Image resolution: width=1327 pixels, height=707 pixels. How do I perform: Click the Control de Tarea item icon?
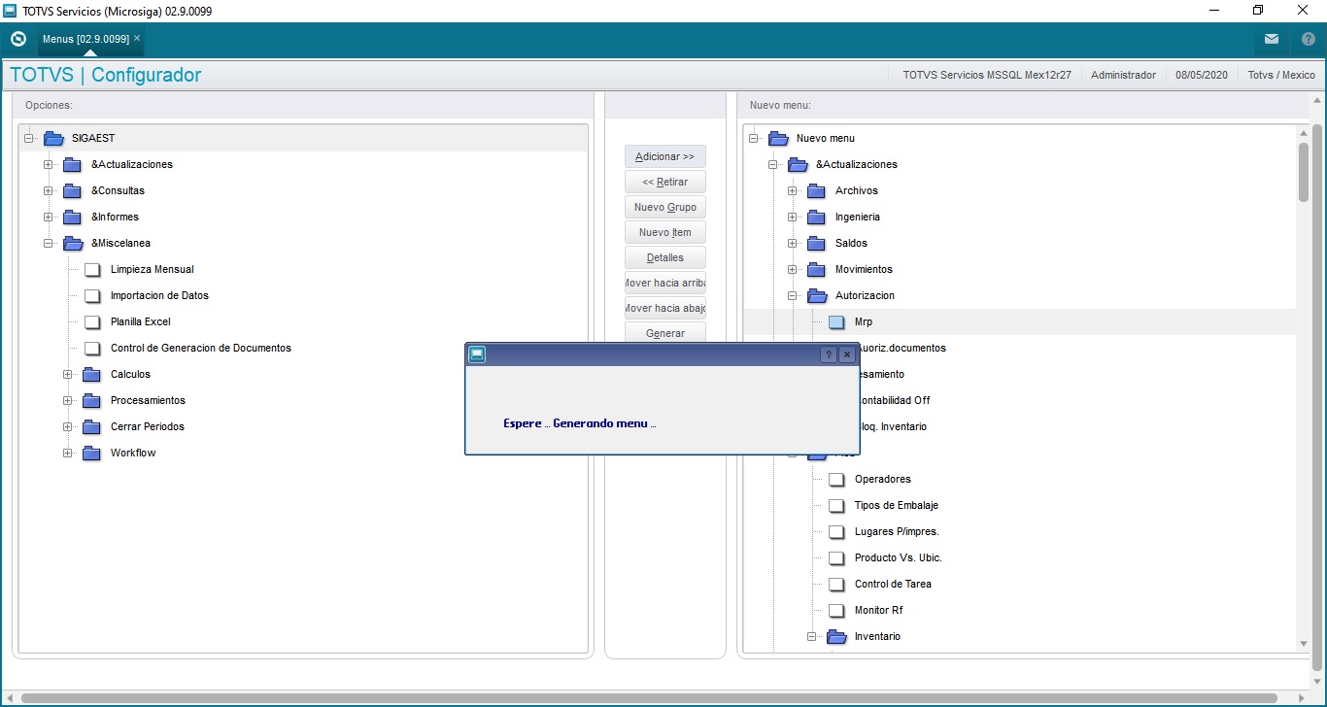pos(836,584)
